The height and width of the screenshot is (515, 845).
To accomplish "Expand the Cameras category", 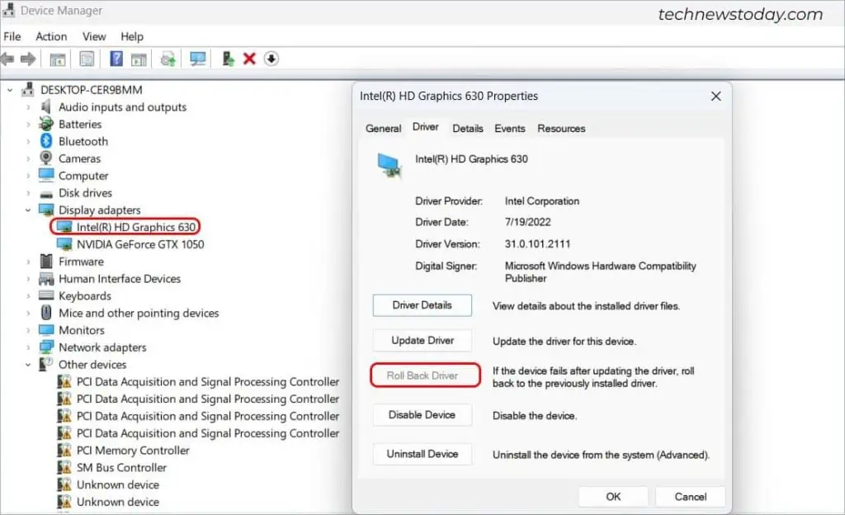I will (28, 159).
